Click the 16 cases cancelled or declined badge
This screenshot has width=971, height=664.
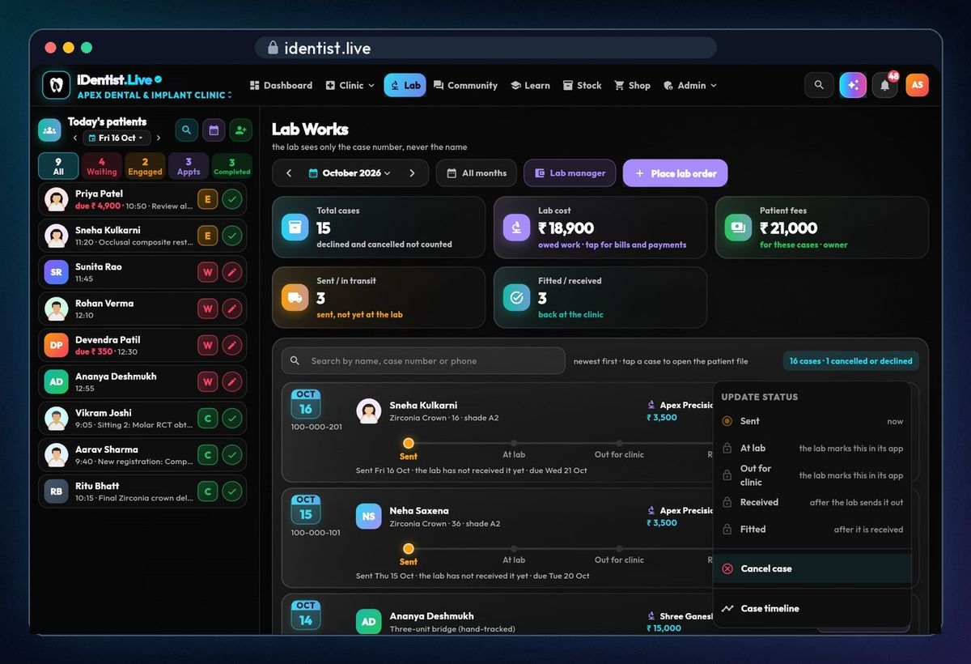(850, 361)
